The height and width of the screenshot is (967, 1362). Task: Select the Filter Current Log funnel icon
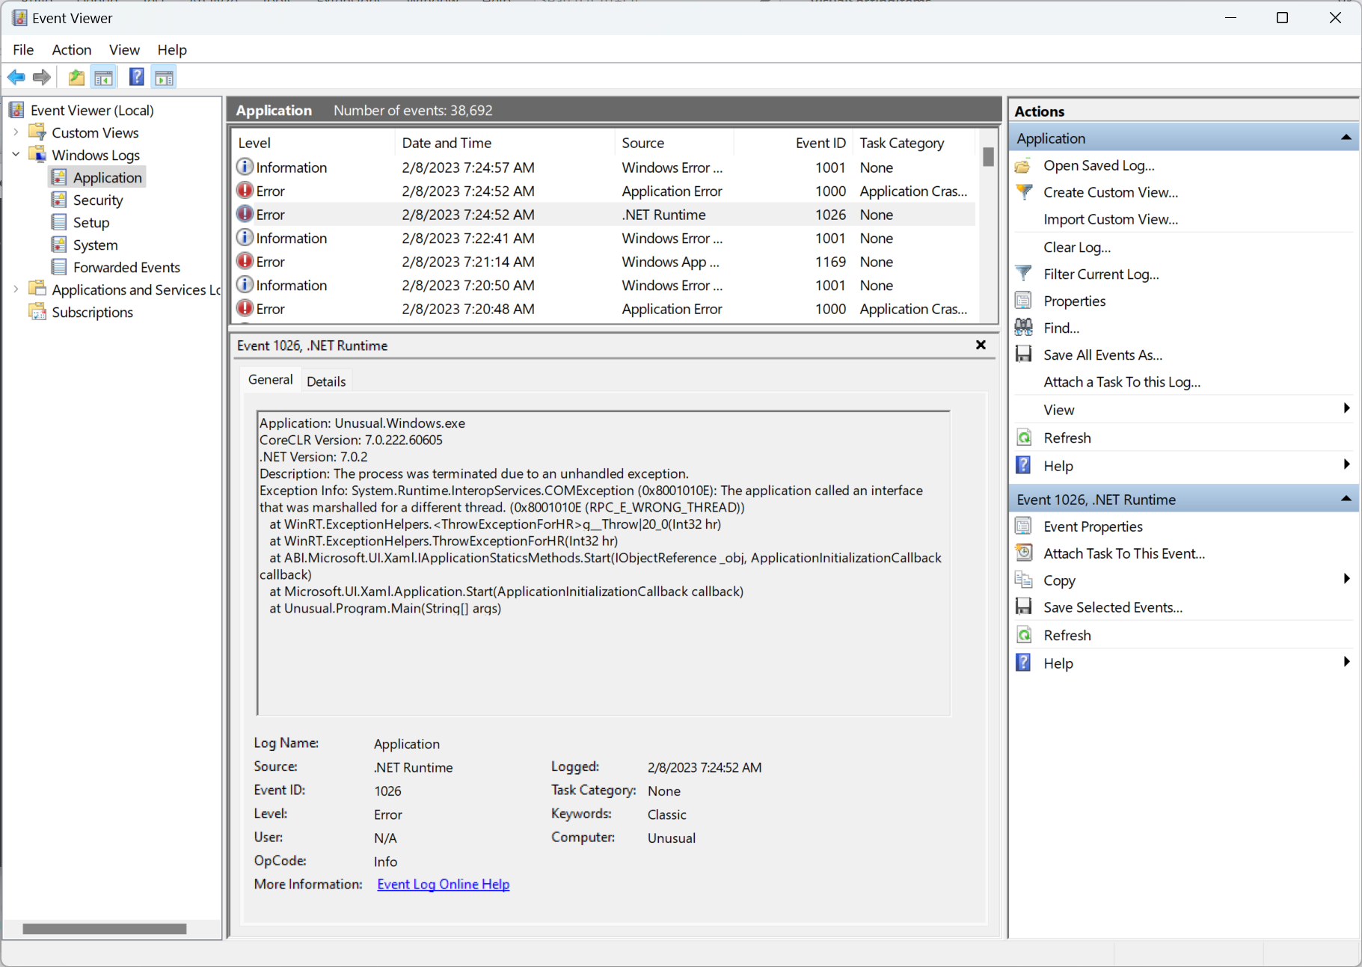[x=1024, y=273]
